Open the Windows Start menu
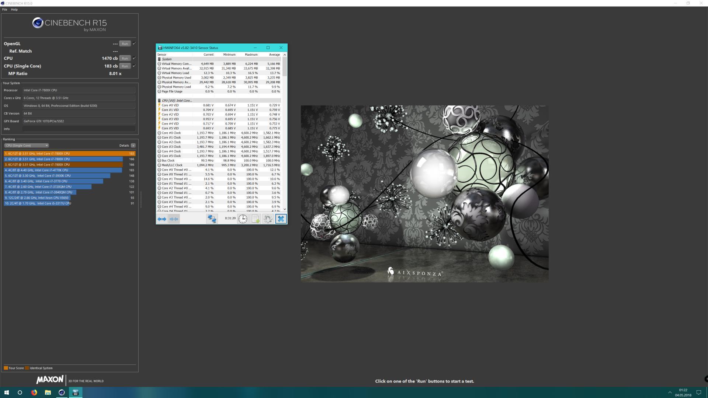The width and height of the screenshot is (708, 398). tap(6, 392)
